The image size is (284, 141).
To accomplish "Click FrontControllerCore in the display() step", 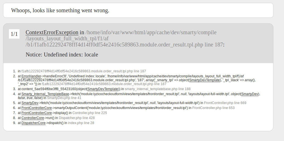I will tap(37, 113).
